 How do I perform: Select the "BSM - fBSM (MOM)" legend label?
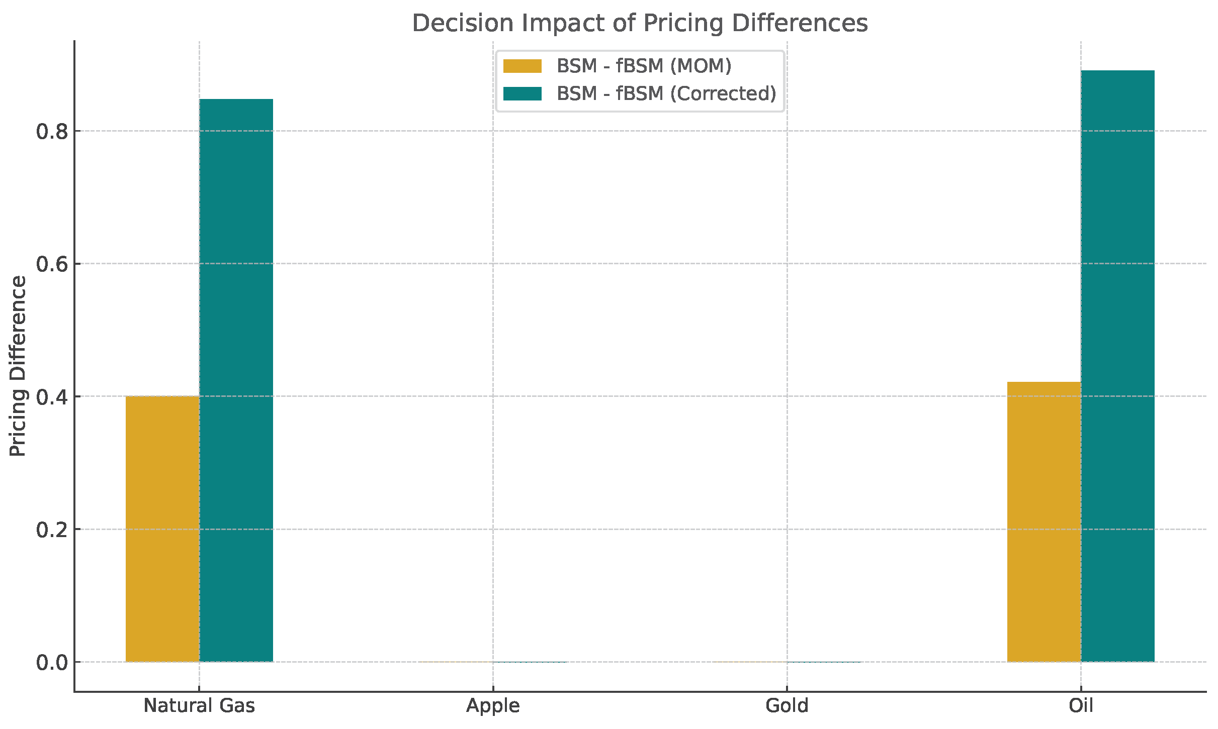click(644, 66)
